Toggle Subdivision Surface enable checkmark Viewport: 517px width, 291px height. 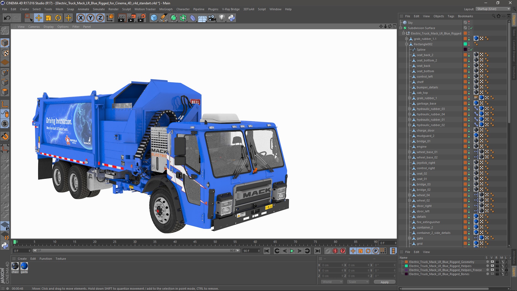(471, 28)
